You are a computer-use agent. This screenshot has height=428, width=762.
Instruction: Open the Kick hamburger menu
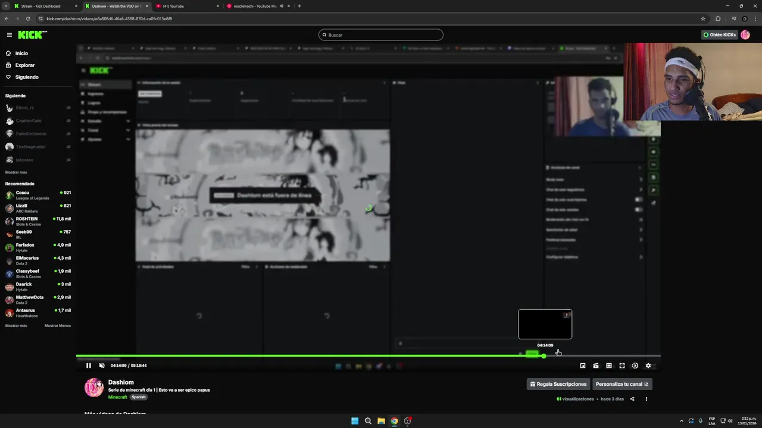pos(9,35)
